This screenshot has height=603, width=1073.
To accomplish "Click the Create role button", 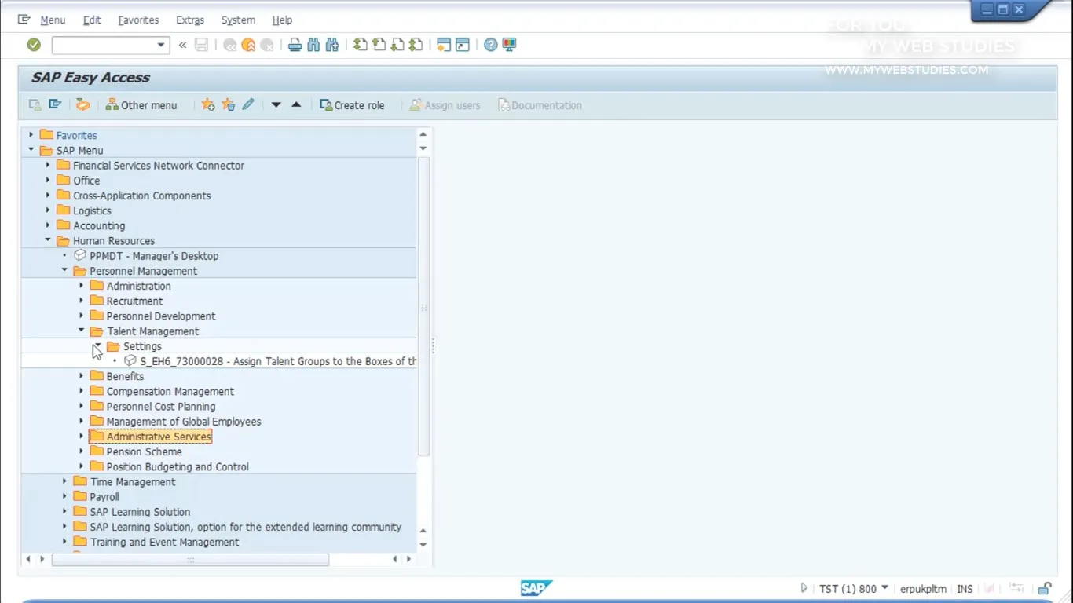I will point(352,105).
